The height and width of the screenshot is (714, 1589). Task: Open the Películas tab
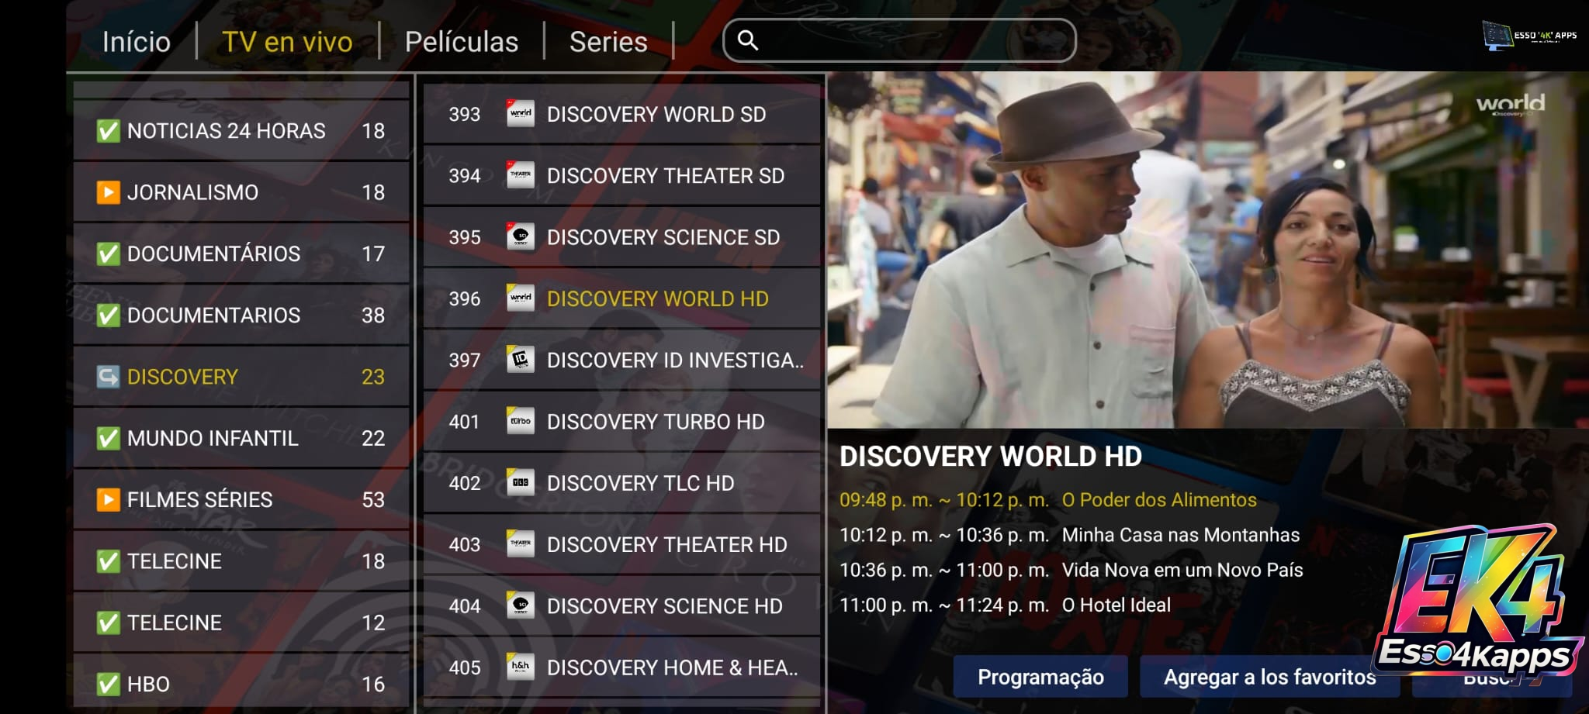[462, 42]
